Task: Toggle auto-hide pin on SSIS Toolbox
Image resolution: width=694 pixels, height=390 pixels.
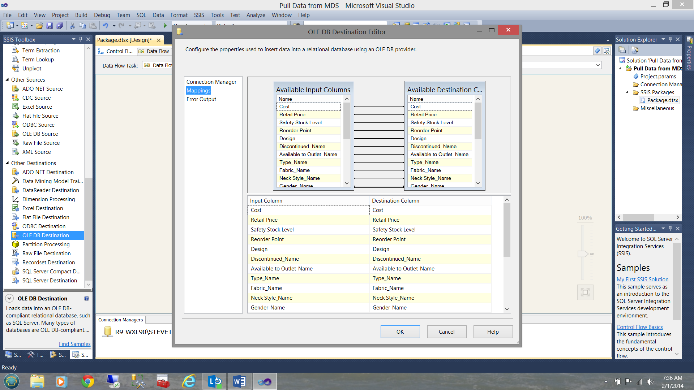Action: point(81,39)
